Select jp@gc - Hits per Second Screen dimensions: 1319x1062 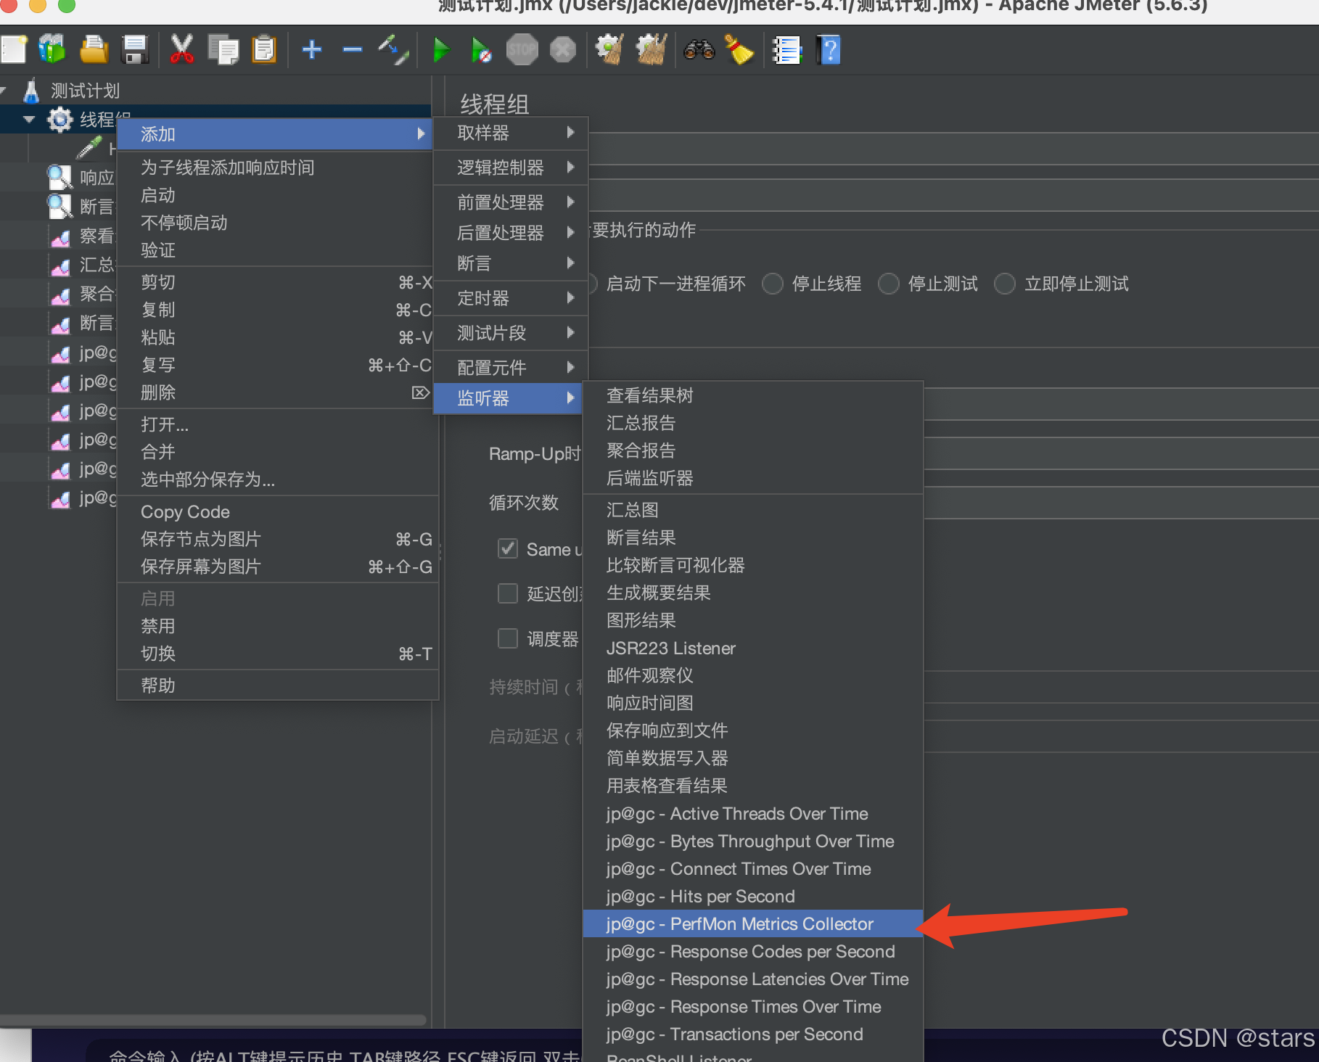click(x=753, y=896)
